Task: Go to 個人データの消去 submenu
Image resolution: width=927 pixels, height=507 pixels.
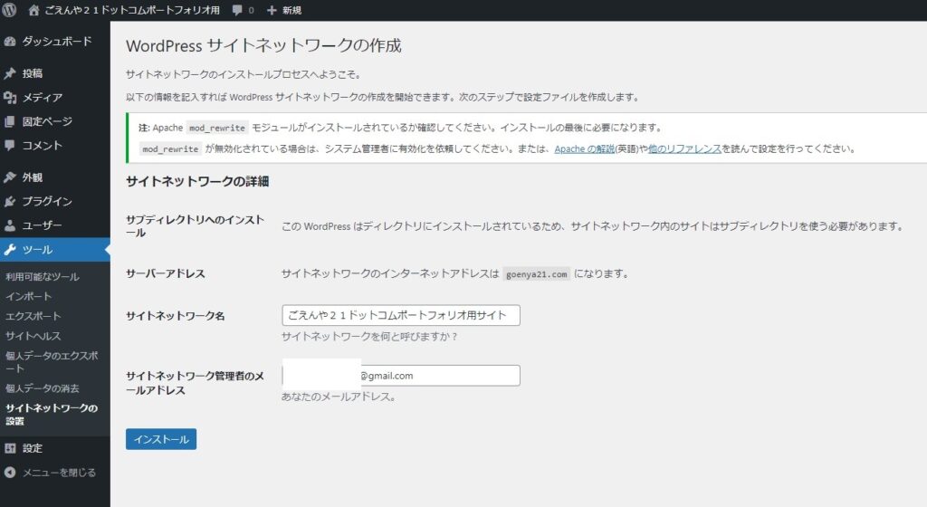Action: pyautogui.click(x=42, y=388)
